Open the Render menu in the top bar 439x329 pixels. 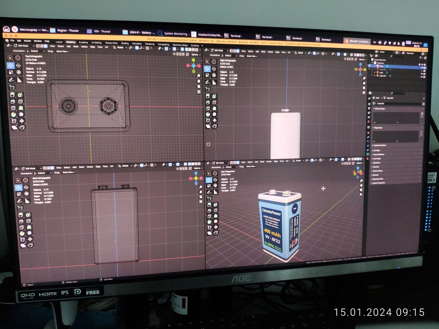tap(27, 41)
